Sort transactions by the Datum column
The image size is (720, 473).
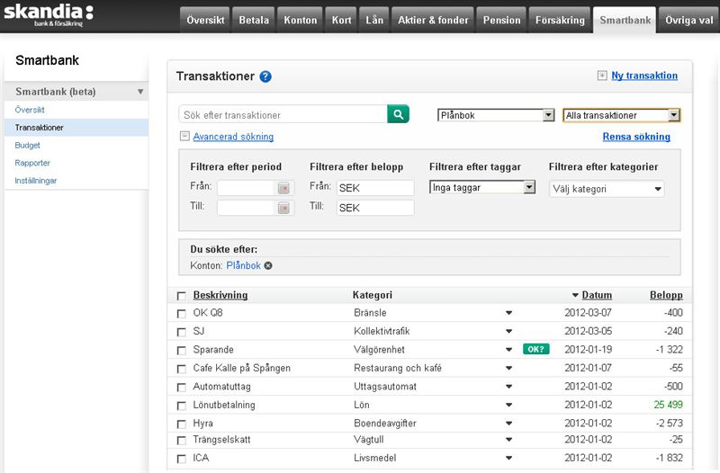(596, 295)
